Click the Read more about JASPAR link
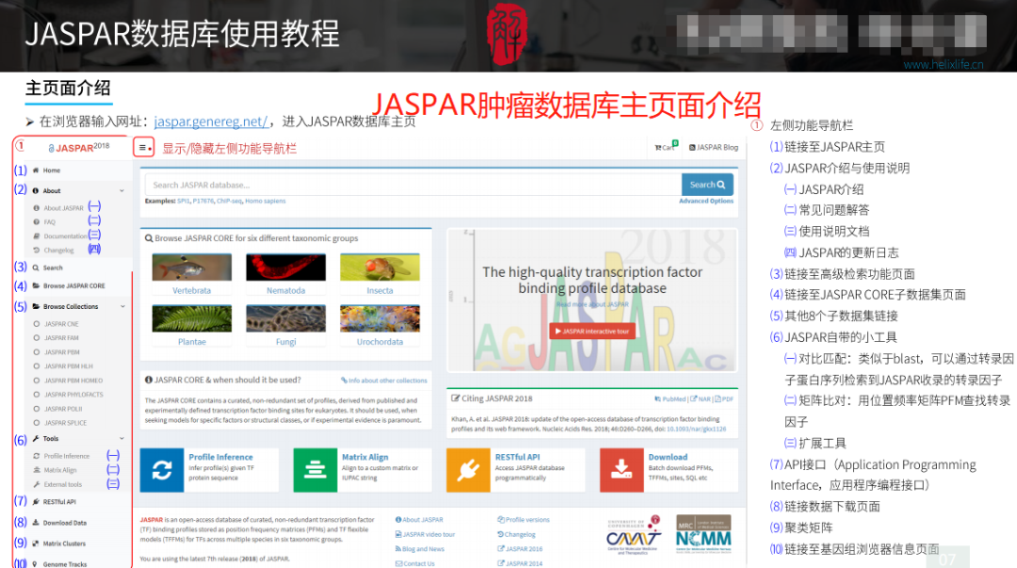This screenshot has height=568, width=1017. 592,304
